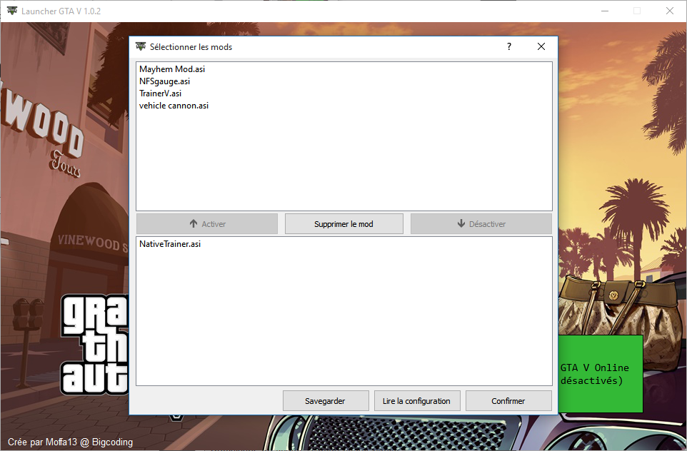Minimize the Launcher GTA V window
This screenshot has height=451, width=687.
click(604, 11)
